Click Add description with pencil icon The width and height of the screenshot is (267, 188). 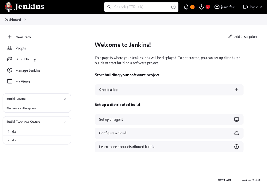click(x=242, y=36)
